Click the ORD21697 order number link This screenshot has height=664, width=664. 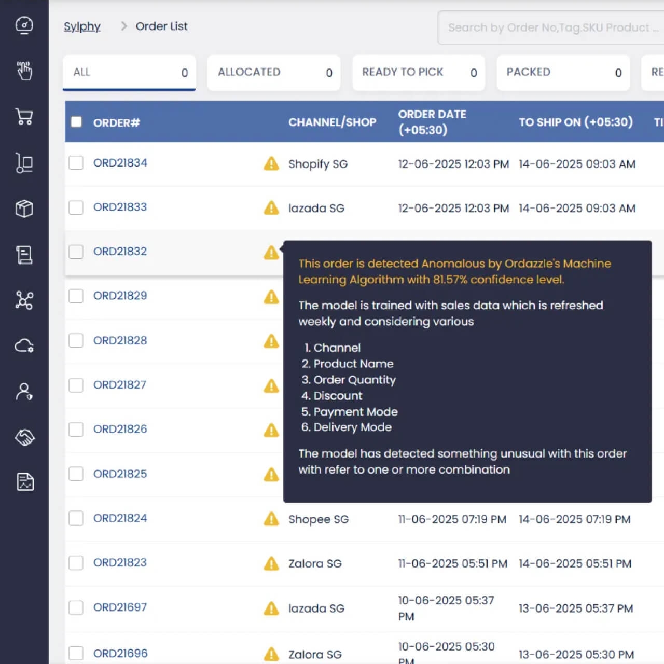[x=120, y=607]
